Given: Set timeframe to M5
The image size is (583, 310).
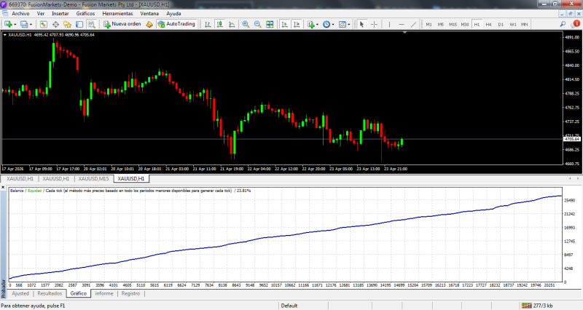Looking at the screenshot, I should click(x=441, y=24).
